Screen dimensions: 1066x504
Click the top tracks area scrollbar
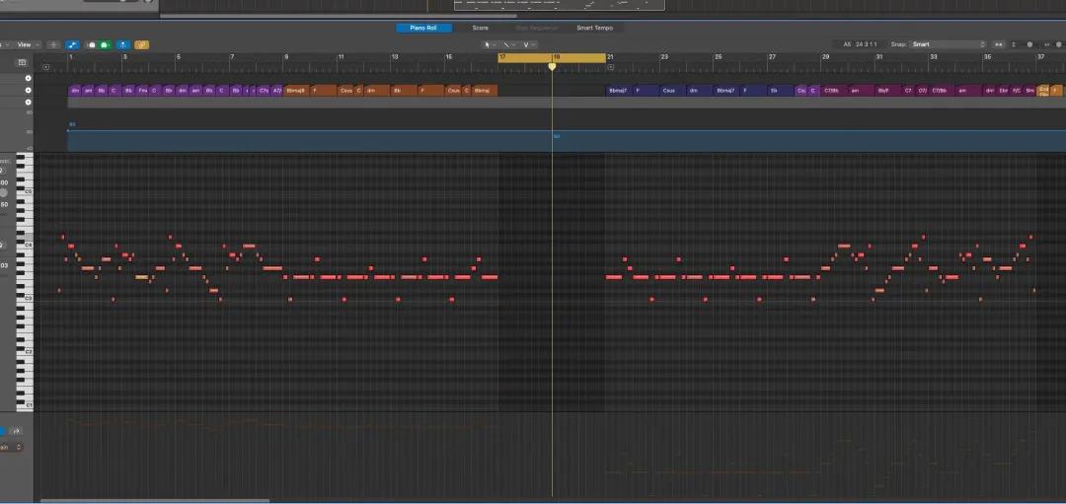338,16
